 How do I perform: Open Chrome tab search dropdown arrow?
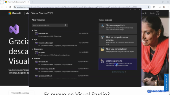point(2,2)
